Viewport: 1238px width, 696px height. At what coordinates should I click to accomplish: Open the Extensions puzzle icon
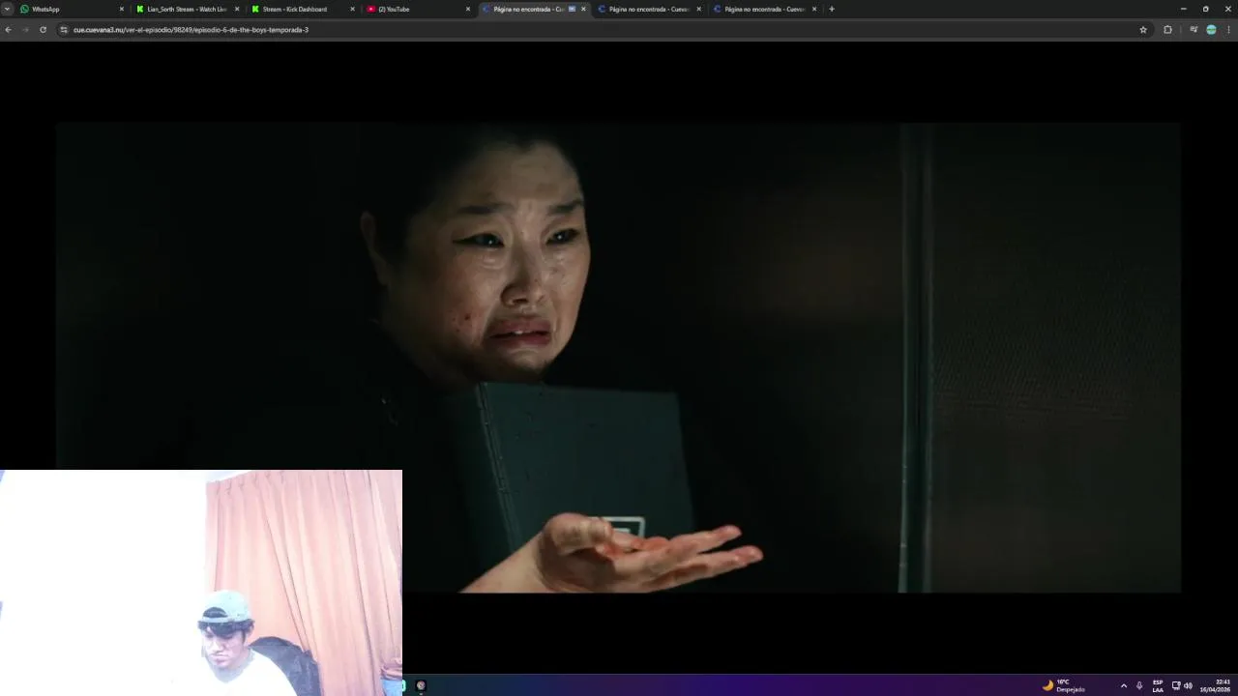pyautogui.click(x=1167, y=30)
